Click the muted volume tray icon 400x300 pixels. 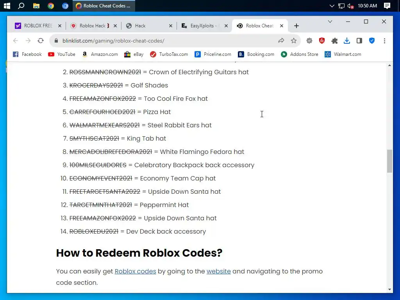point(350,6)
